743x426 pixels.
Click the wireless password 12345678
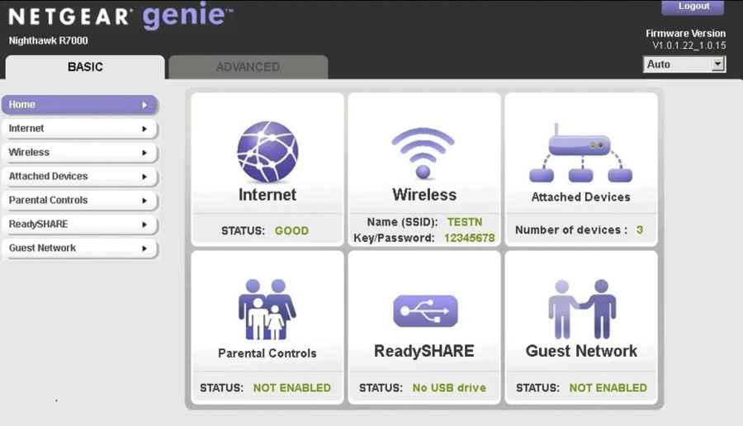(469, 238)
